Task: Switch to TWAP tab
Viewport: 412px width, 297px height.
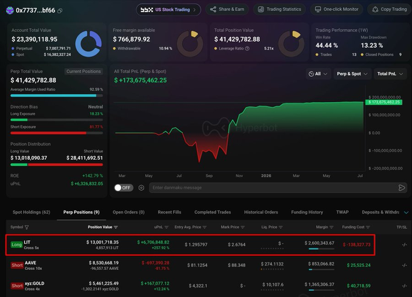Action: tap(342, 212)
